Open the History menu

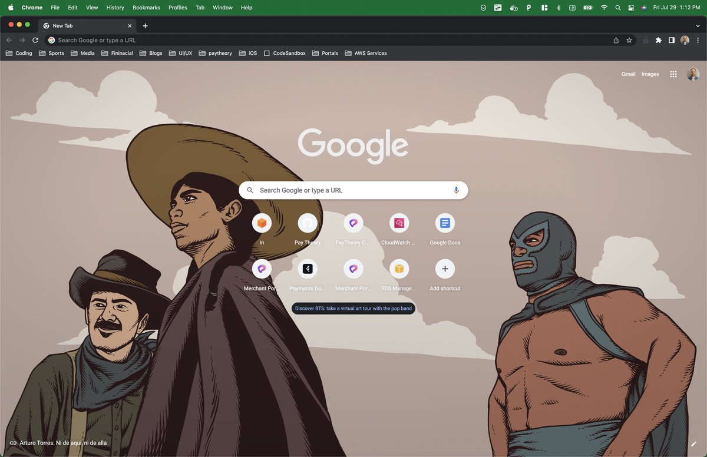[115, 8]
